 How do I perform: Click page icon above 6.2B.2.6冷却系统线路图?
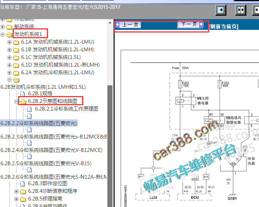click(30, 170)
